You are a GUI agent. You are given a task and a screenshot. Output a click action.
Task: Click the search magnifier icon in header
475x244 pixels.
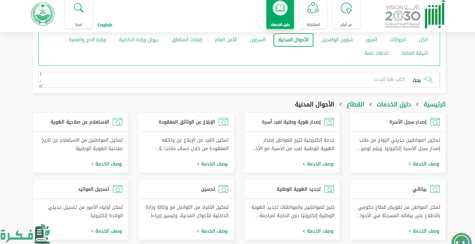click(79, 8)
